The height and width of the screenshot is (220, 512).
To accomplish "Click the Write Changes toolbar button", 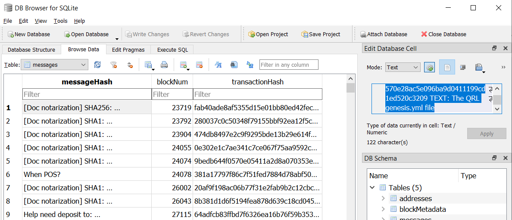I will click(147, 34).
